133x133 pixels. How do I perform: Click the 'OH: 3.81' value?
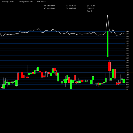[91, 9]
